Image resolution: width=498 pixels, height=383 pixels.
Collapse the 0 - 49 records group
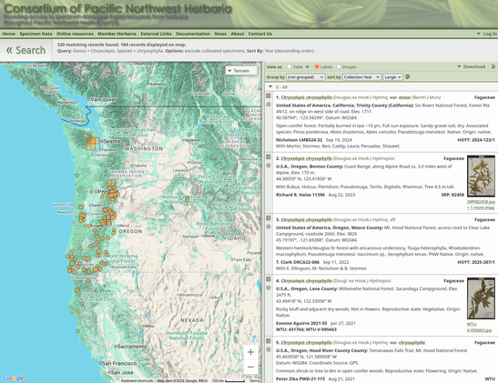point(270,86)
